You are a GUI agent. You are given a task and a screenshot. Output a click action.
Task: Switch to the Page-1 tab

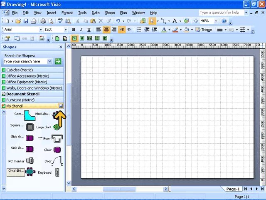point(233,189)
